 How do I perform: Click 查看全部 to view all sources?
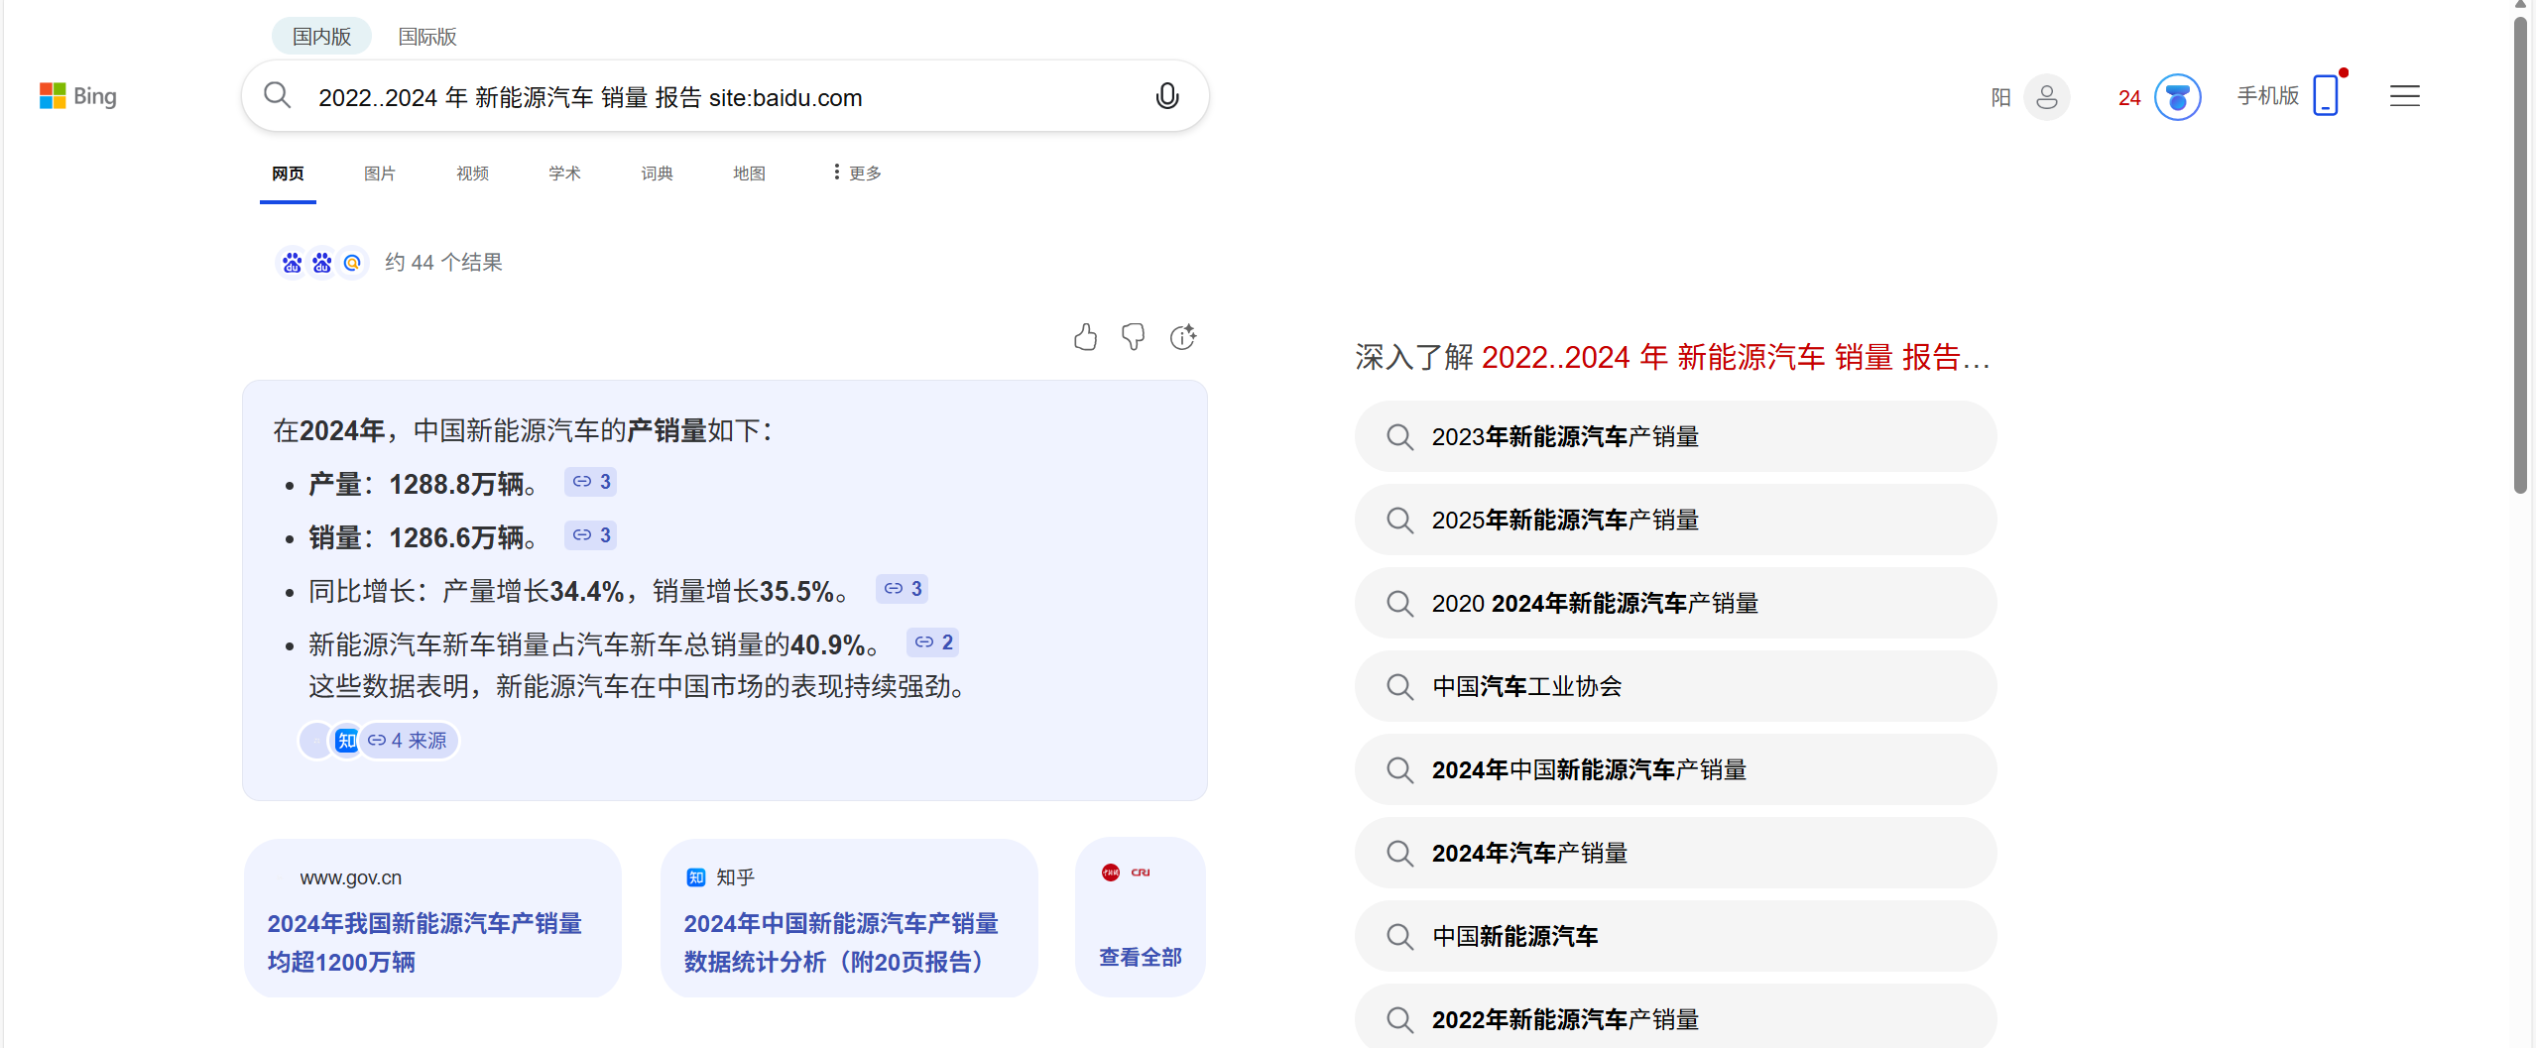1141,958
